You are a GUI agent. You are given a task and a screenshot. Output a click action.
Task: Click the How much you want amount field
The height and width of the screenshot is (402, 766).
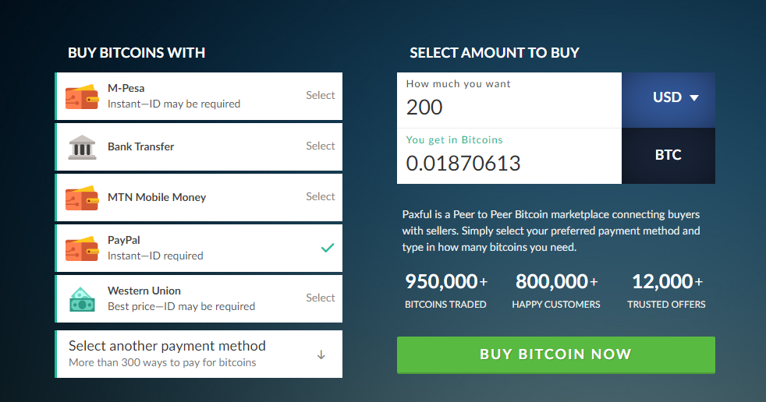[509, 100]
